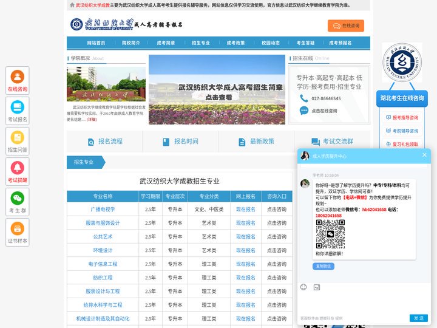The height and width of the screenshot is (328, 437).
Task: Open 成考简章 navigation item
Action: pos(166,43)
